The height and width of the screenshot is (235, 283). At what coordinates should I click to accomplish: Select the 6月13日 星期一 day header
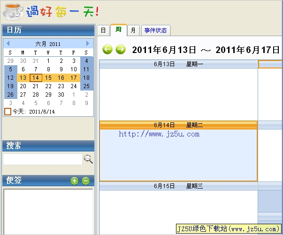click(178, 64)
